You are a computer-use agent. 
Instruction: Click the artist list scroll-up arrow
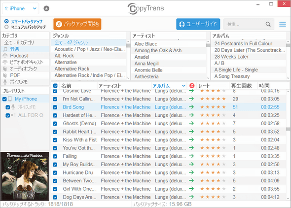point(208,42)
